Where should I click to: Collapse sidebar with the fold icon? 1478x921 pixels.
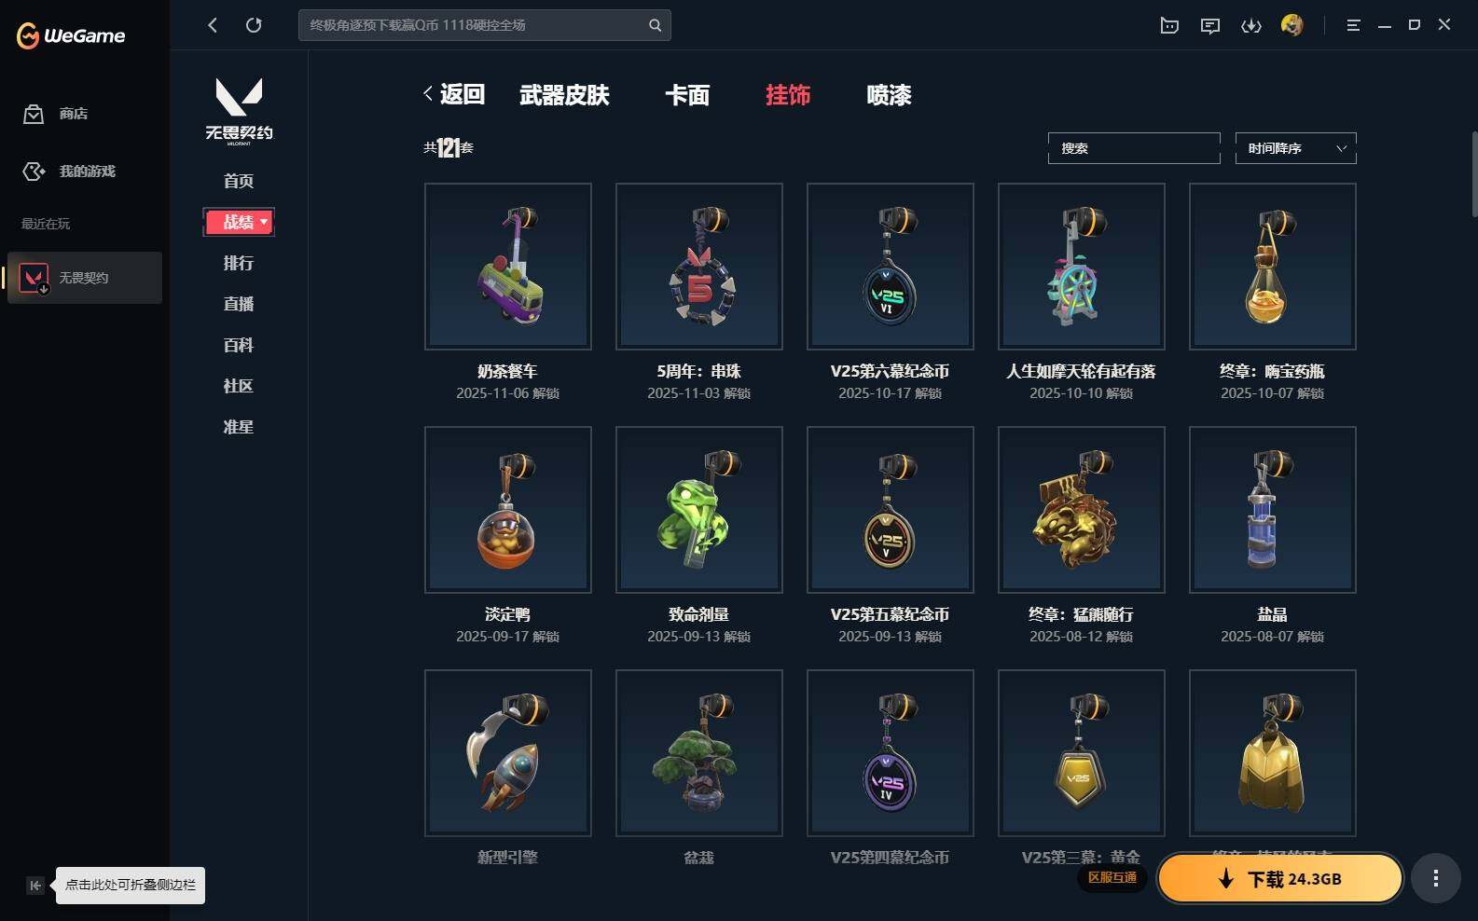pos(35,886)
